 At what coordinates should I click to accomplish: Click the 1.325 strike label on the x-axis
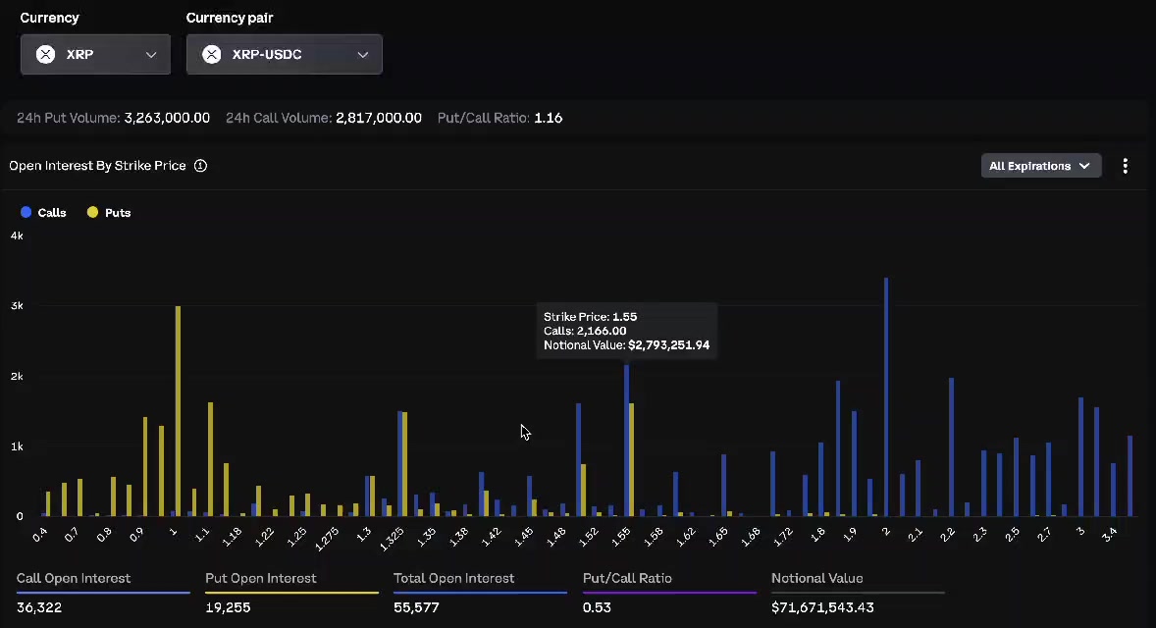[392, 539]
